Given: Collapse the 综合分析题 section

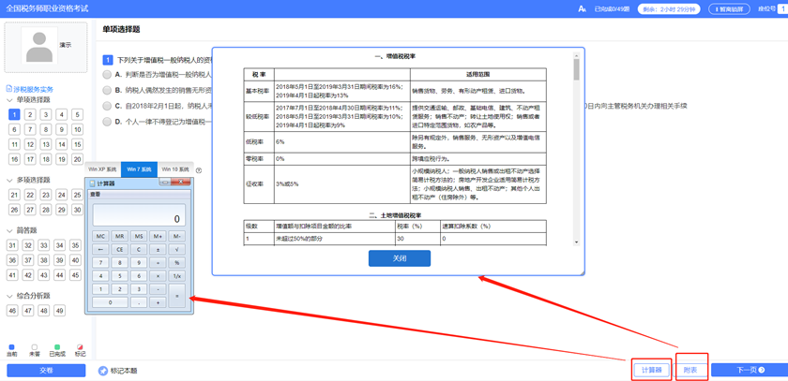Looking at the screenshot, I should pyautogui.click(x=10, y=296).
